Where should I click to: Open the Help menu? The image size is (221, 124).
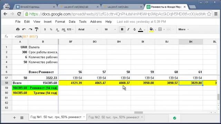click(108, 22)
